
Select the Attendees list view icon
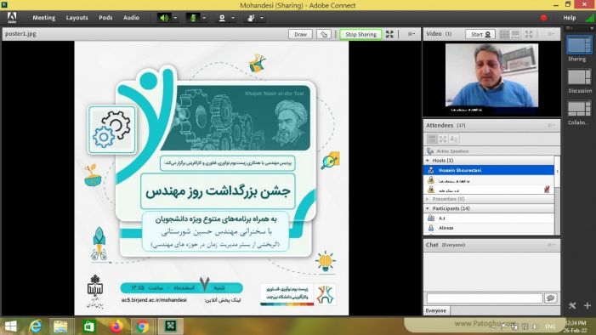pos(432,139)
